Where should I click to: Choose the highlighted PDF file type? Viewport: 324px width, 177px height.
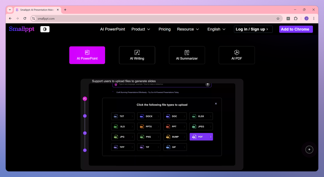pos(201,137)
